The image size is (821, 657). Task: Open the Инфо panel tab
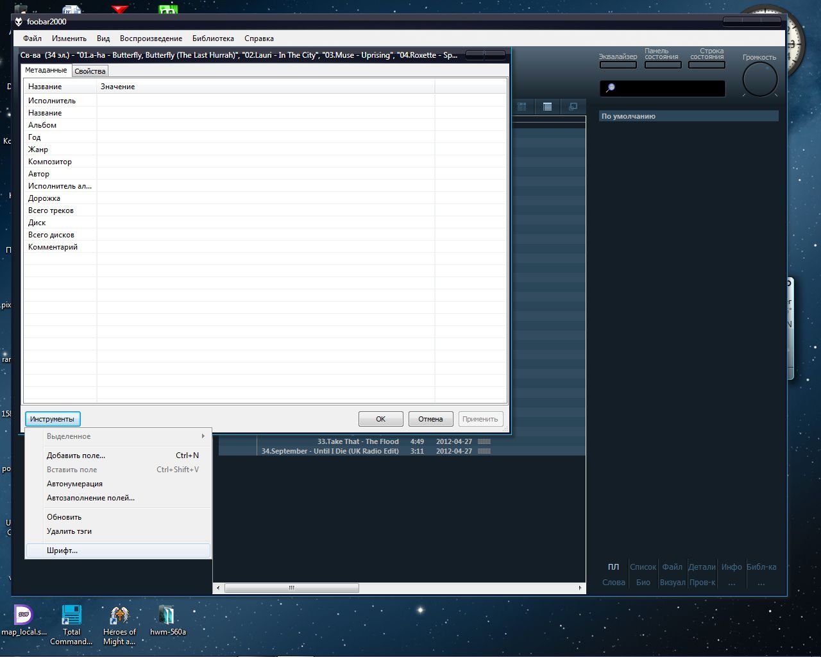pyautogui.click(x=731, y=567)
